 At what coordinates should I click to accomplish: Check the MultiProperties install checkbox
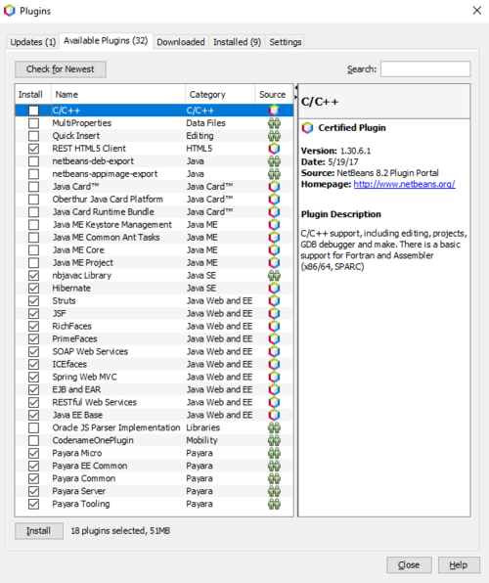33,123
